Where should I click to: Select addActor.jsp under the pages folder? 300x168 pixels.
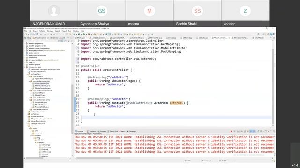pyautogui.click(x=45, y=145)
